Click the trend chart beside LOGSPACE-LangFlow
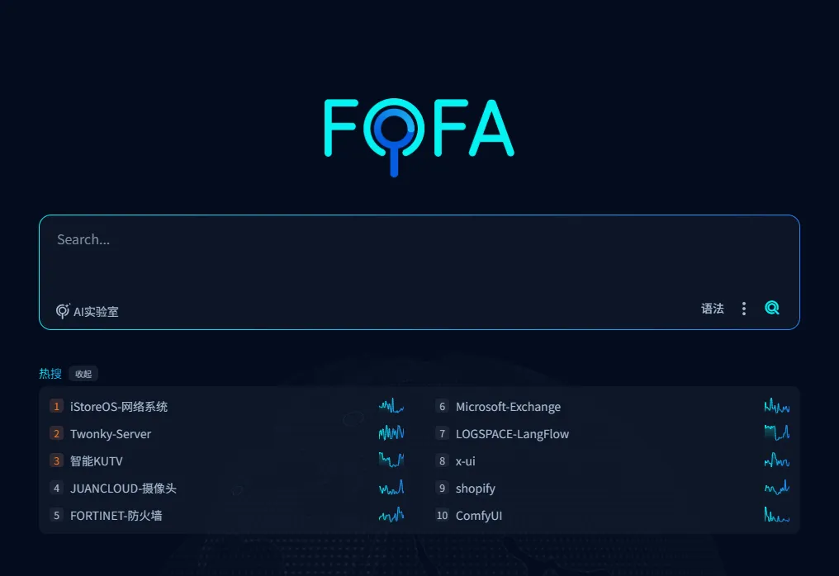This screenshot has width=839, height=576. tap(776, 433)
